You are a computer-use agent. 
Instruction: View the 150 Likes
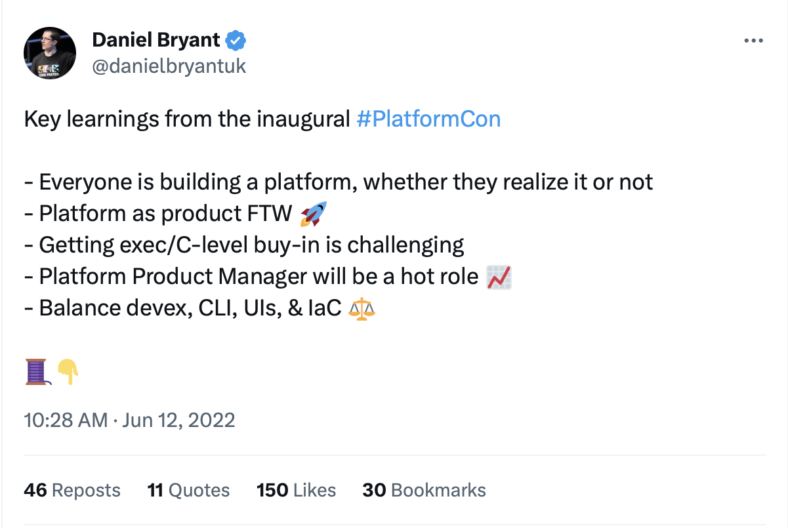[296, 489]
